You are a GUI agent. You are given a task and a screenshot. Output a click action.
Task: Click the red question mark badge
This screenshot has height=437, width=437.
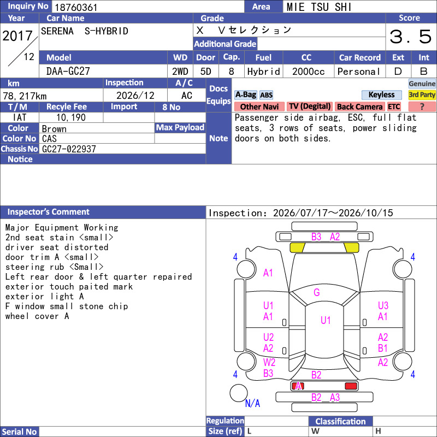coord(422,107)
